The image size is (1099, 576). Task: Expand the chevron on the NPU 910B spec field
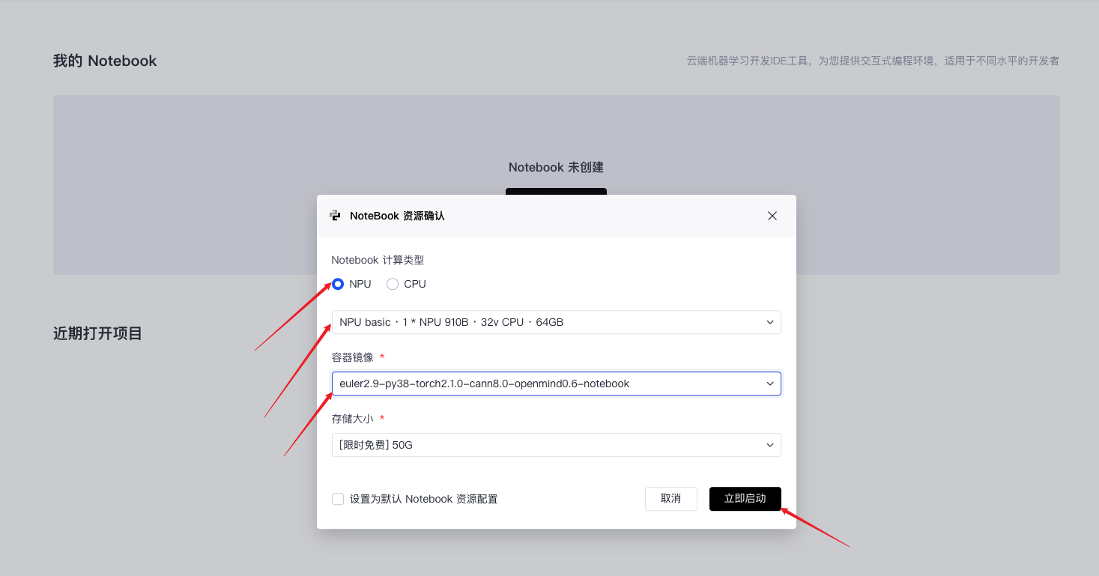pos(769,322)
